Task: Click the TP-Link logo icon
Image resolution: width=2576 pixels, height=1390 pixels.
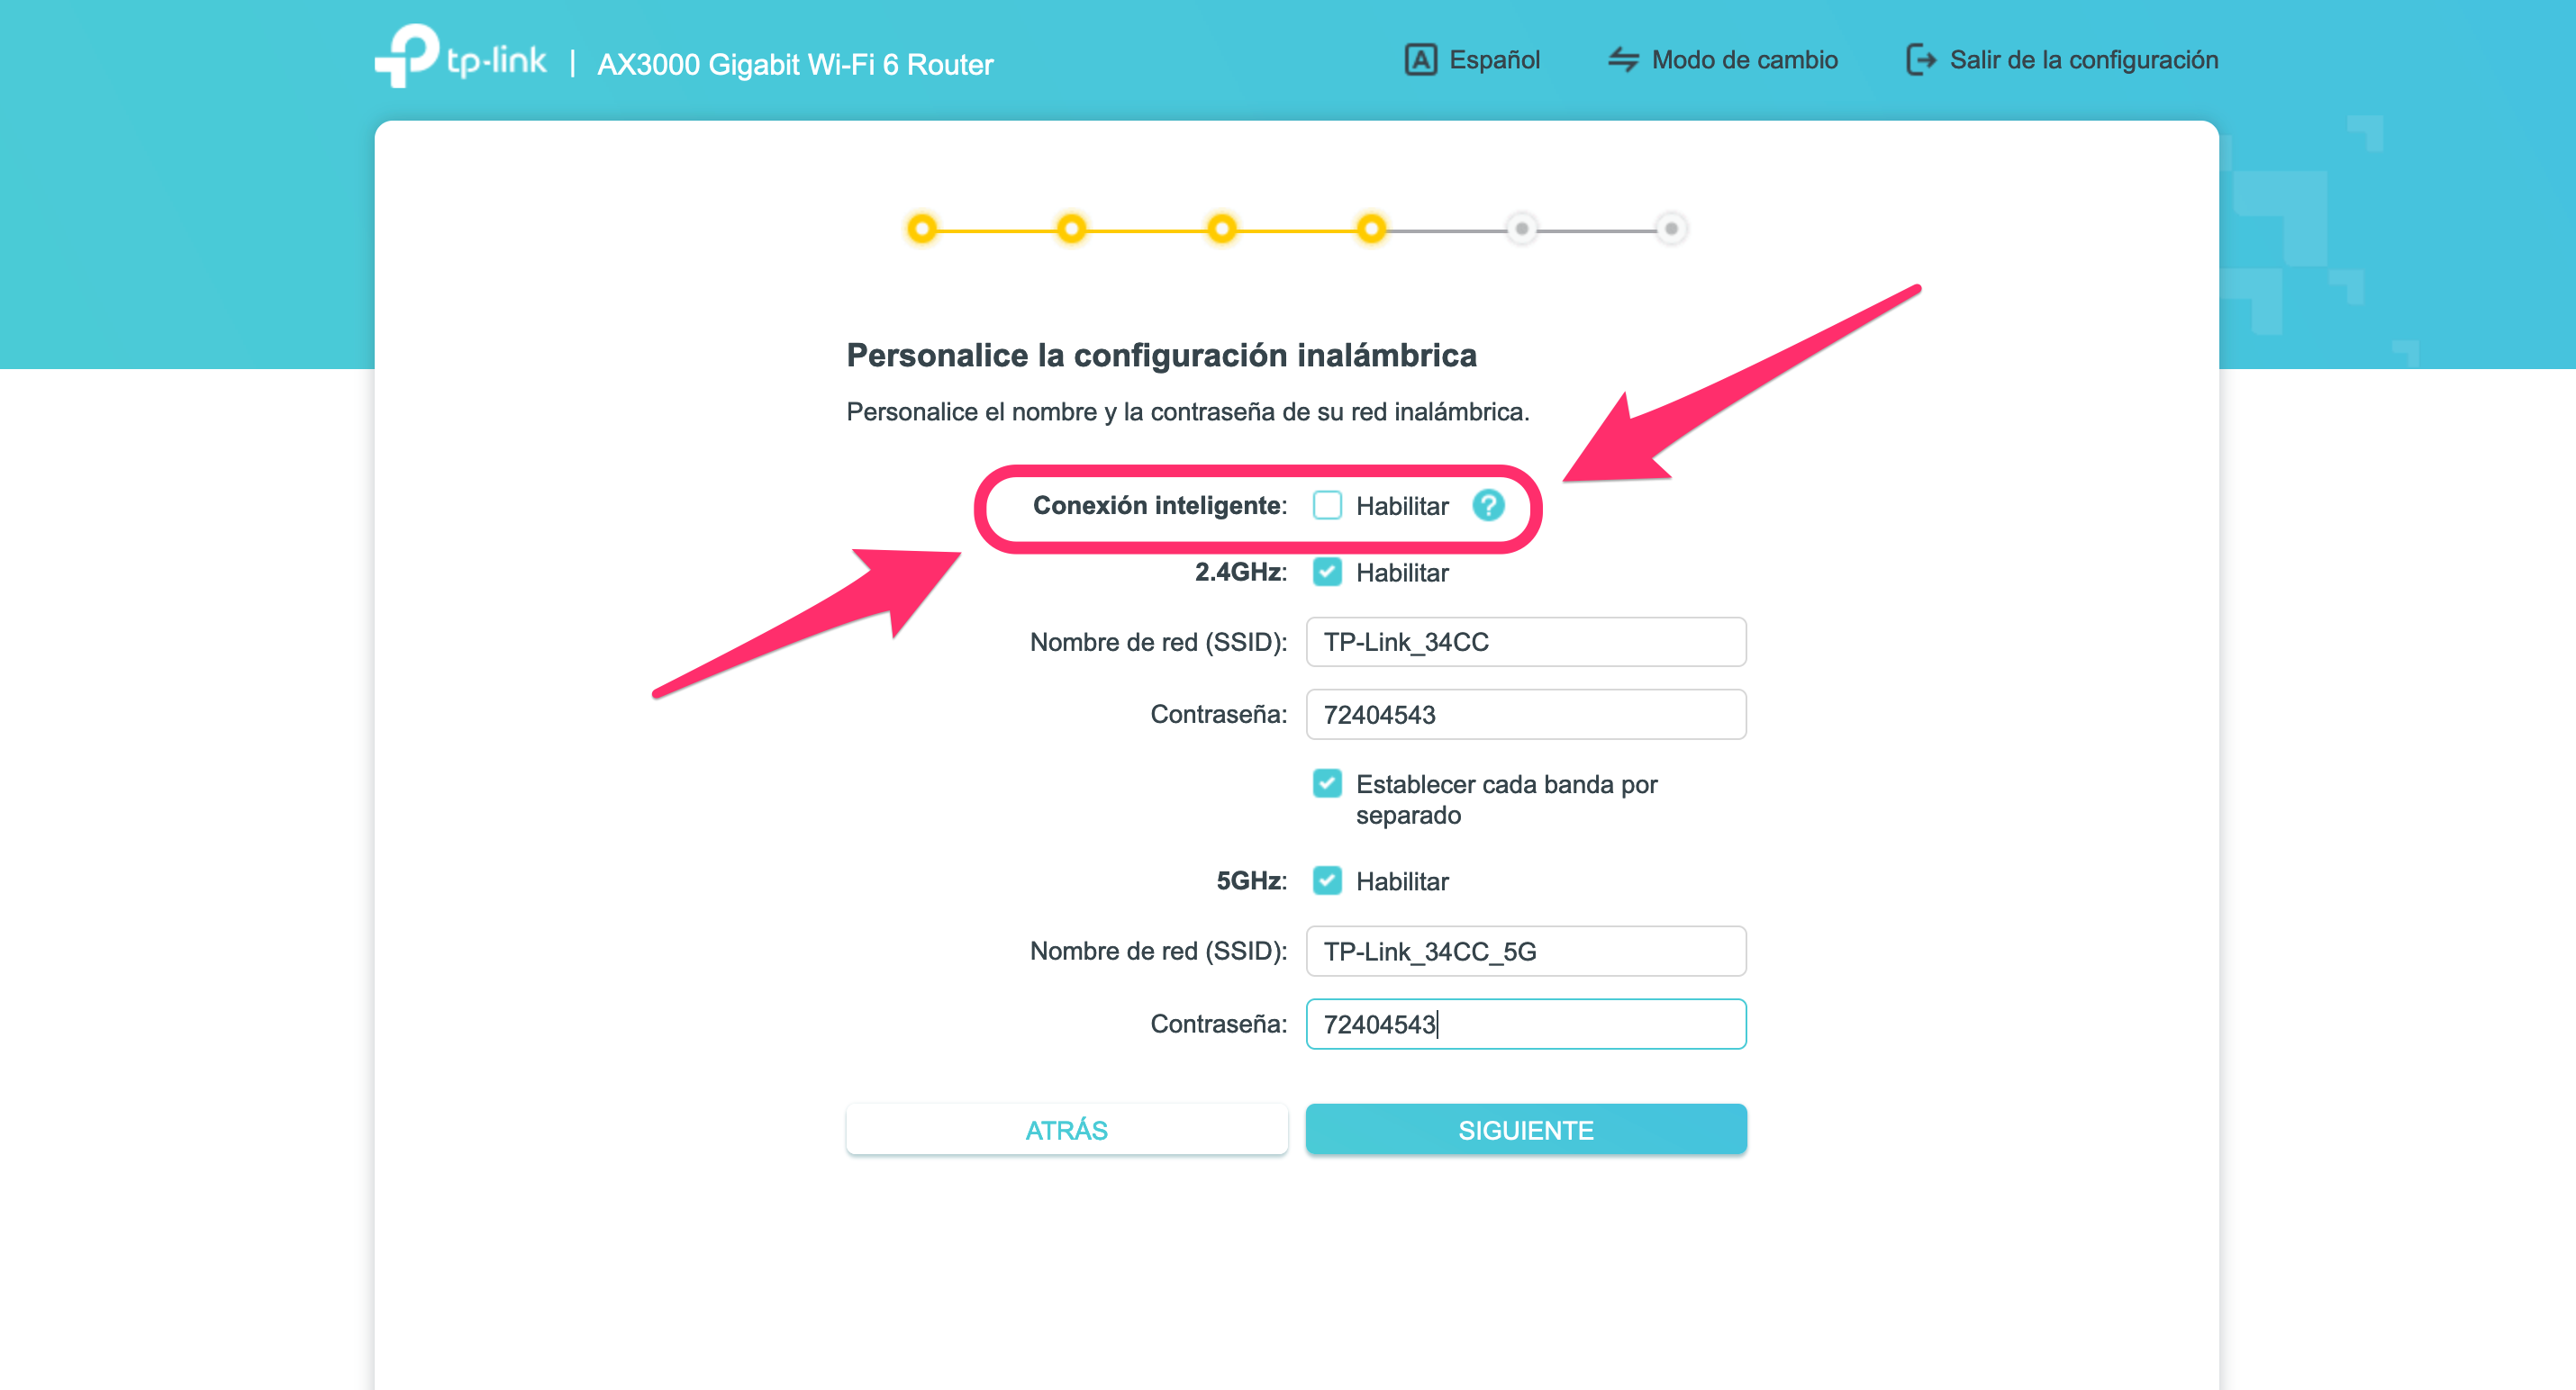Action: point(407,55)
